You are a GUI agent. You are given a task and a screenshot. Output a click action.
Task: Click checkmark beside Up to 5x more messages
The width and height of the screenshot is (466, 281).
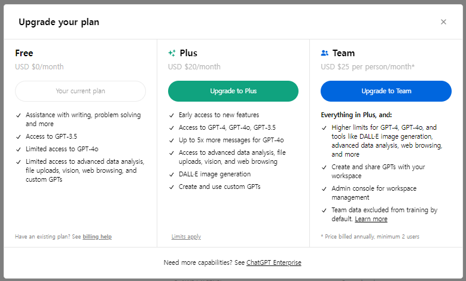(x=172, y=140)
